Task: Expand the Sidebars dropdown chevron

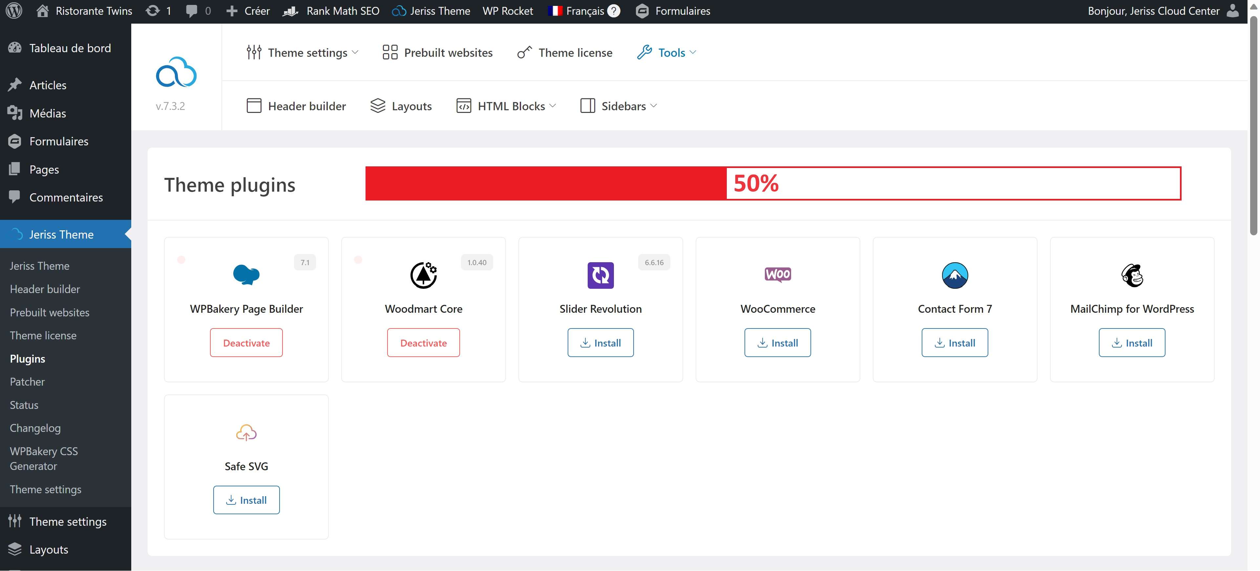Action: (x=654, y=106)
